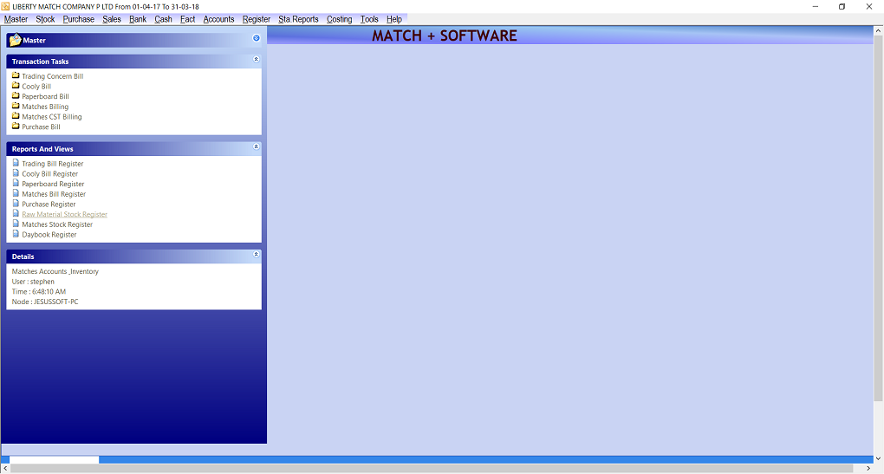Viewport: 884px width, 474px height.
Task: Open the Trading Concern Bill folder icon
Action: pos(16,75)
